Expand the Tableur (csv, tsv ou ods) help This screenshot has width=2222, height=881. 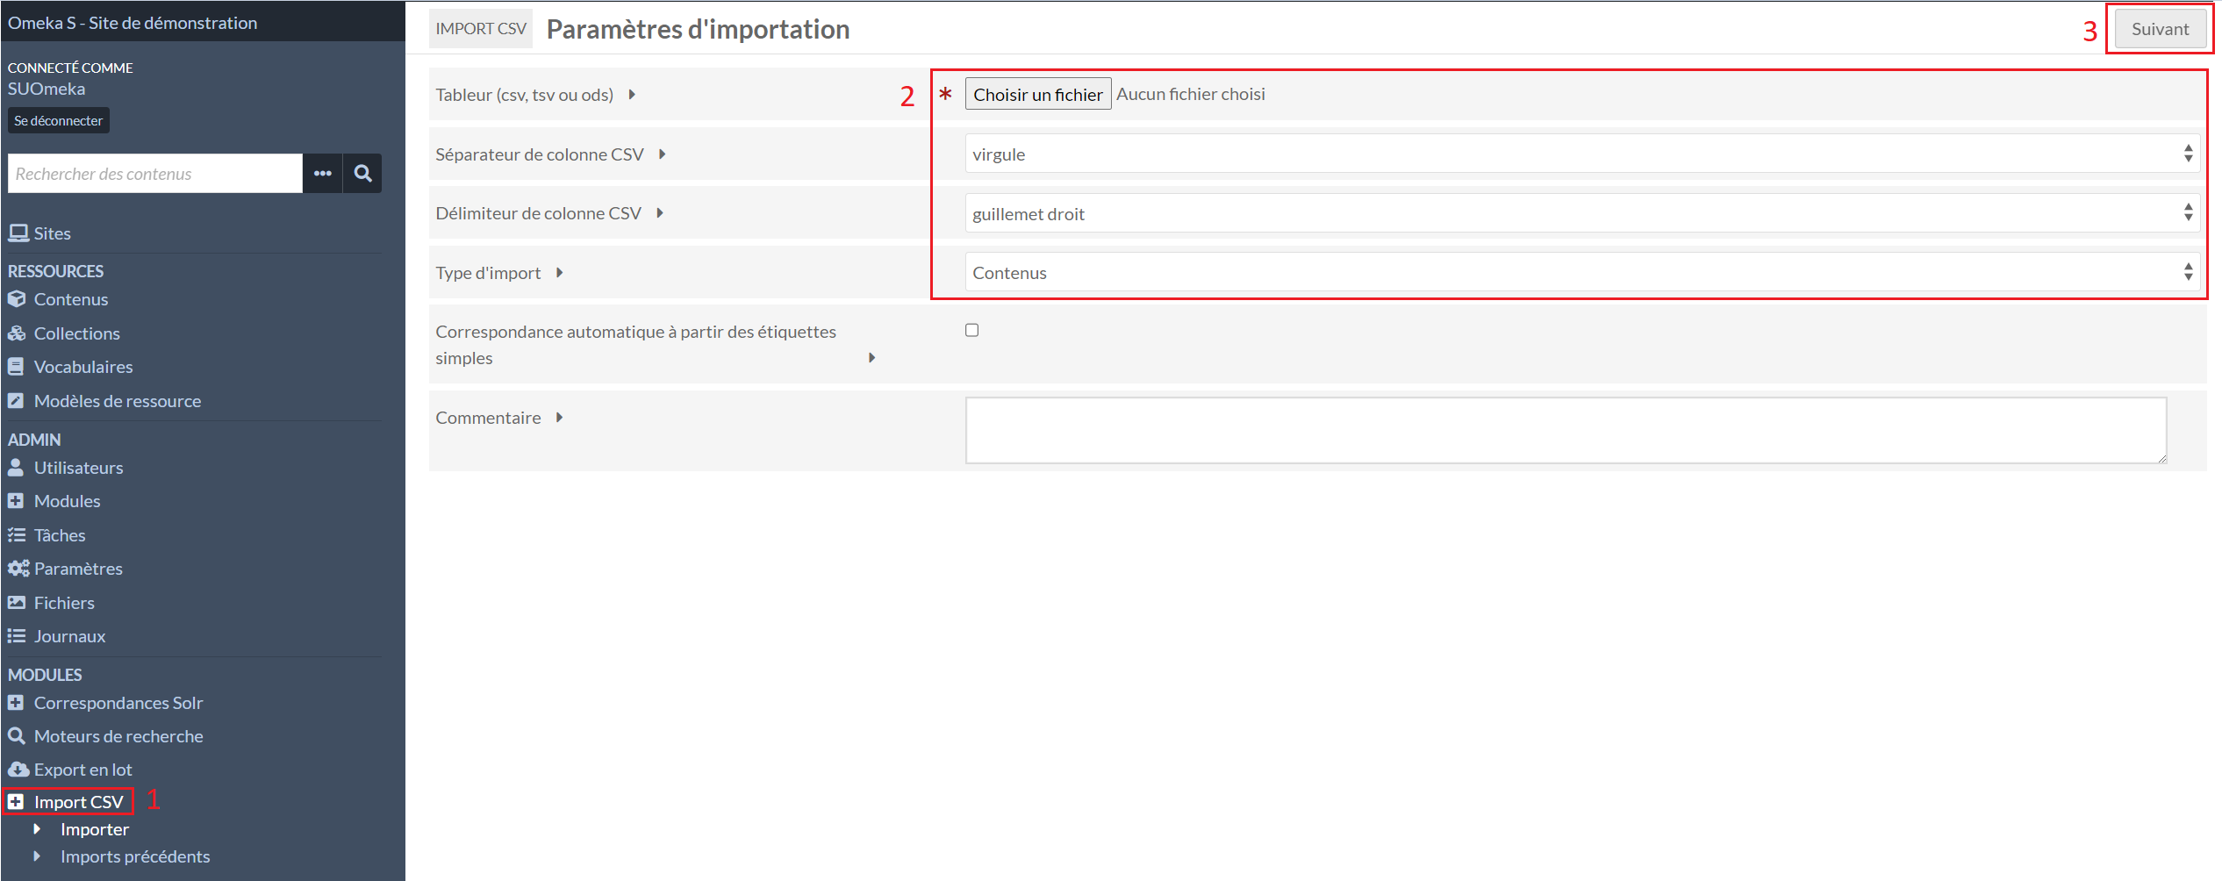point(631,94)
